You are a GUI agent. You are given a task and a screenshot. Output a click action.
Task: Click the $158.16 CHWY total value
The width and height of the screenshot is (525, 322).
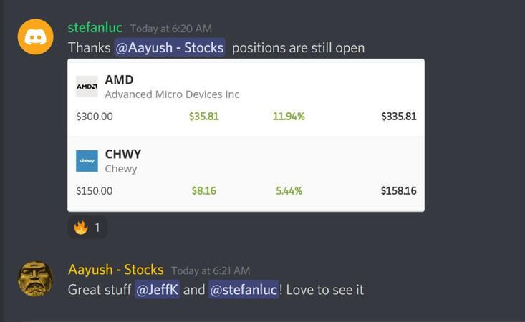point(398,191)
